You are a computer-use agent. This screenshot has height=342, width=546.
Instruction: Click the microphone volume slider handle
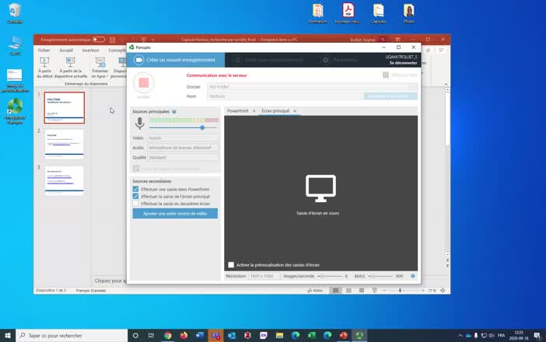[202, 127]
